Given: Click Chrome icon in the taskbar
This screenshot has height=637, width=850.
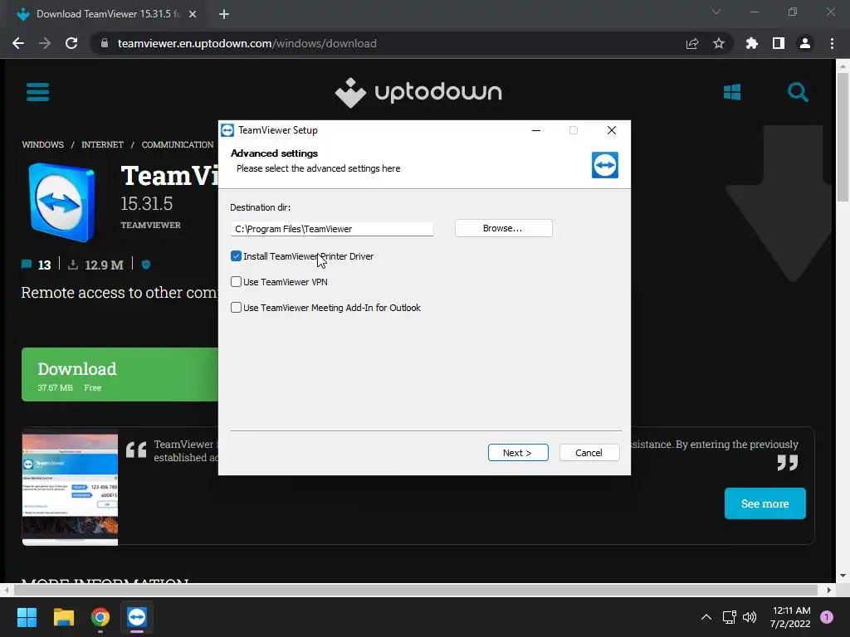Looking at the screenshot, I should 100,617.
